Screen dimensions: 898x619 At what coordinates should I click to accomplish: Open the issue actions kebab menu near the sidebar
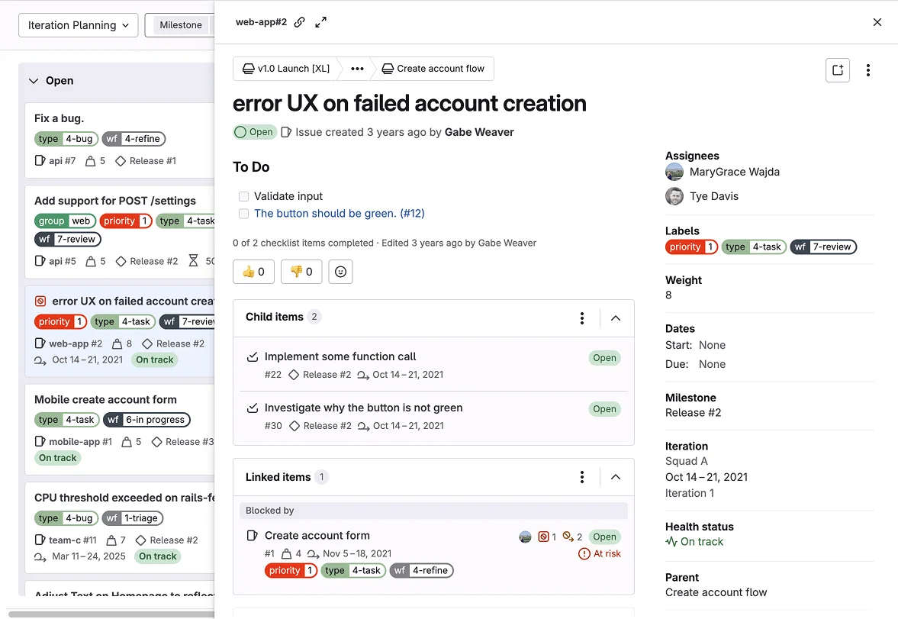coord(868,69)
